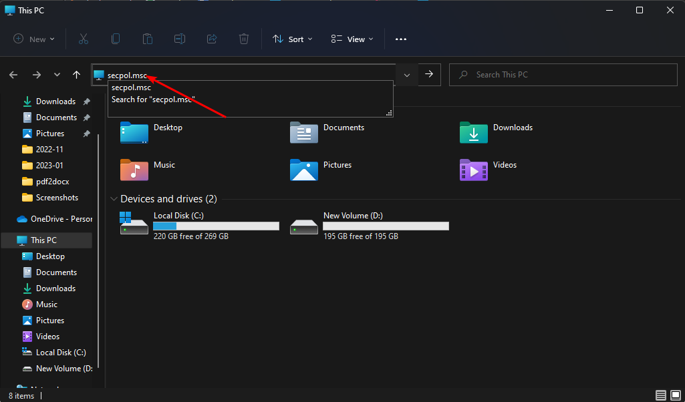Select This PC in navigation pane
The image size is (685, 402).
[x=47, y=240]
